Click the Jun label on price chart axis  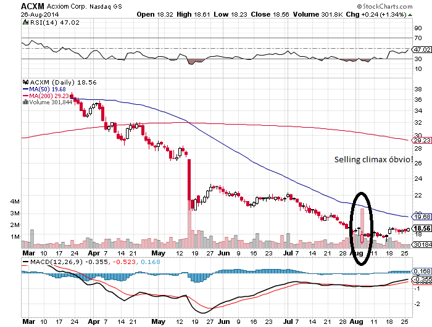click(223, 253)
